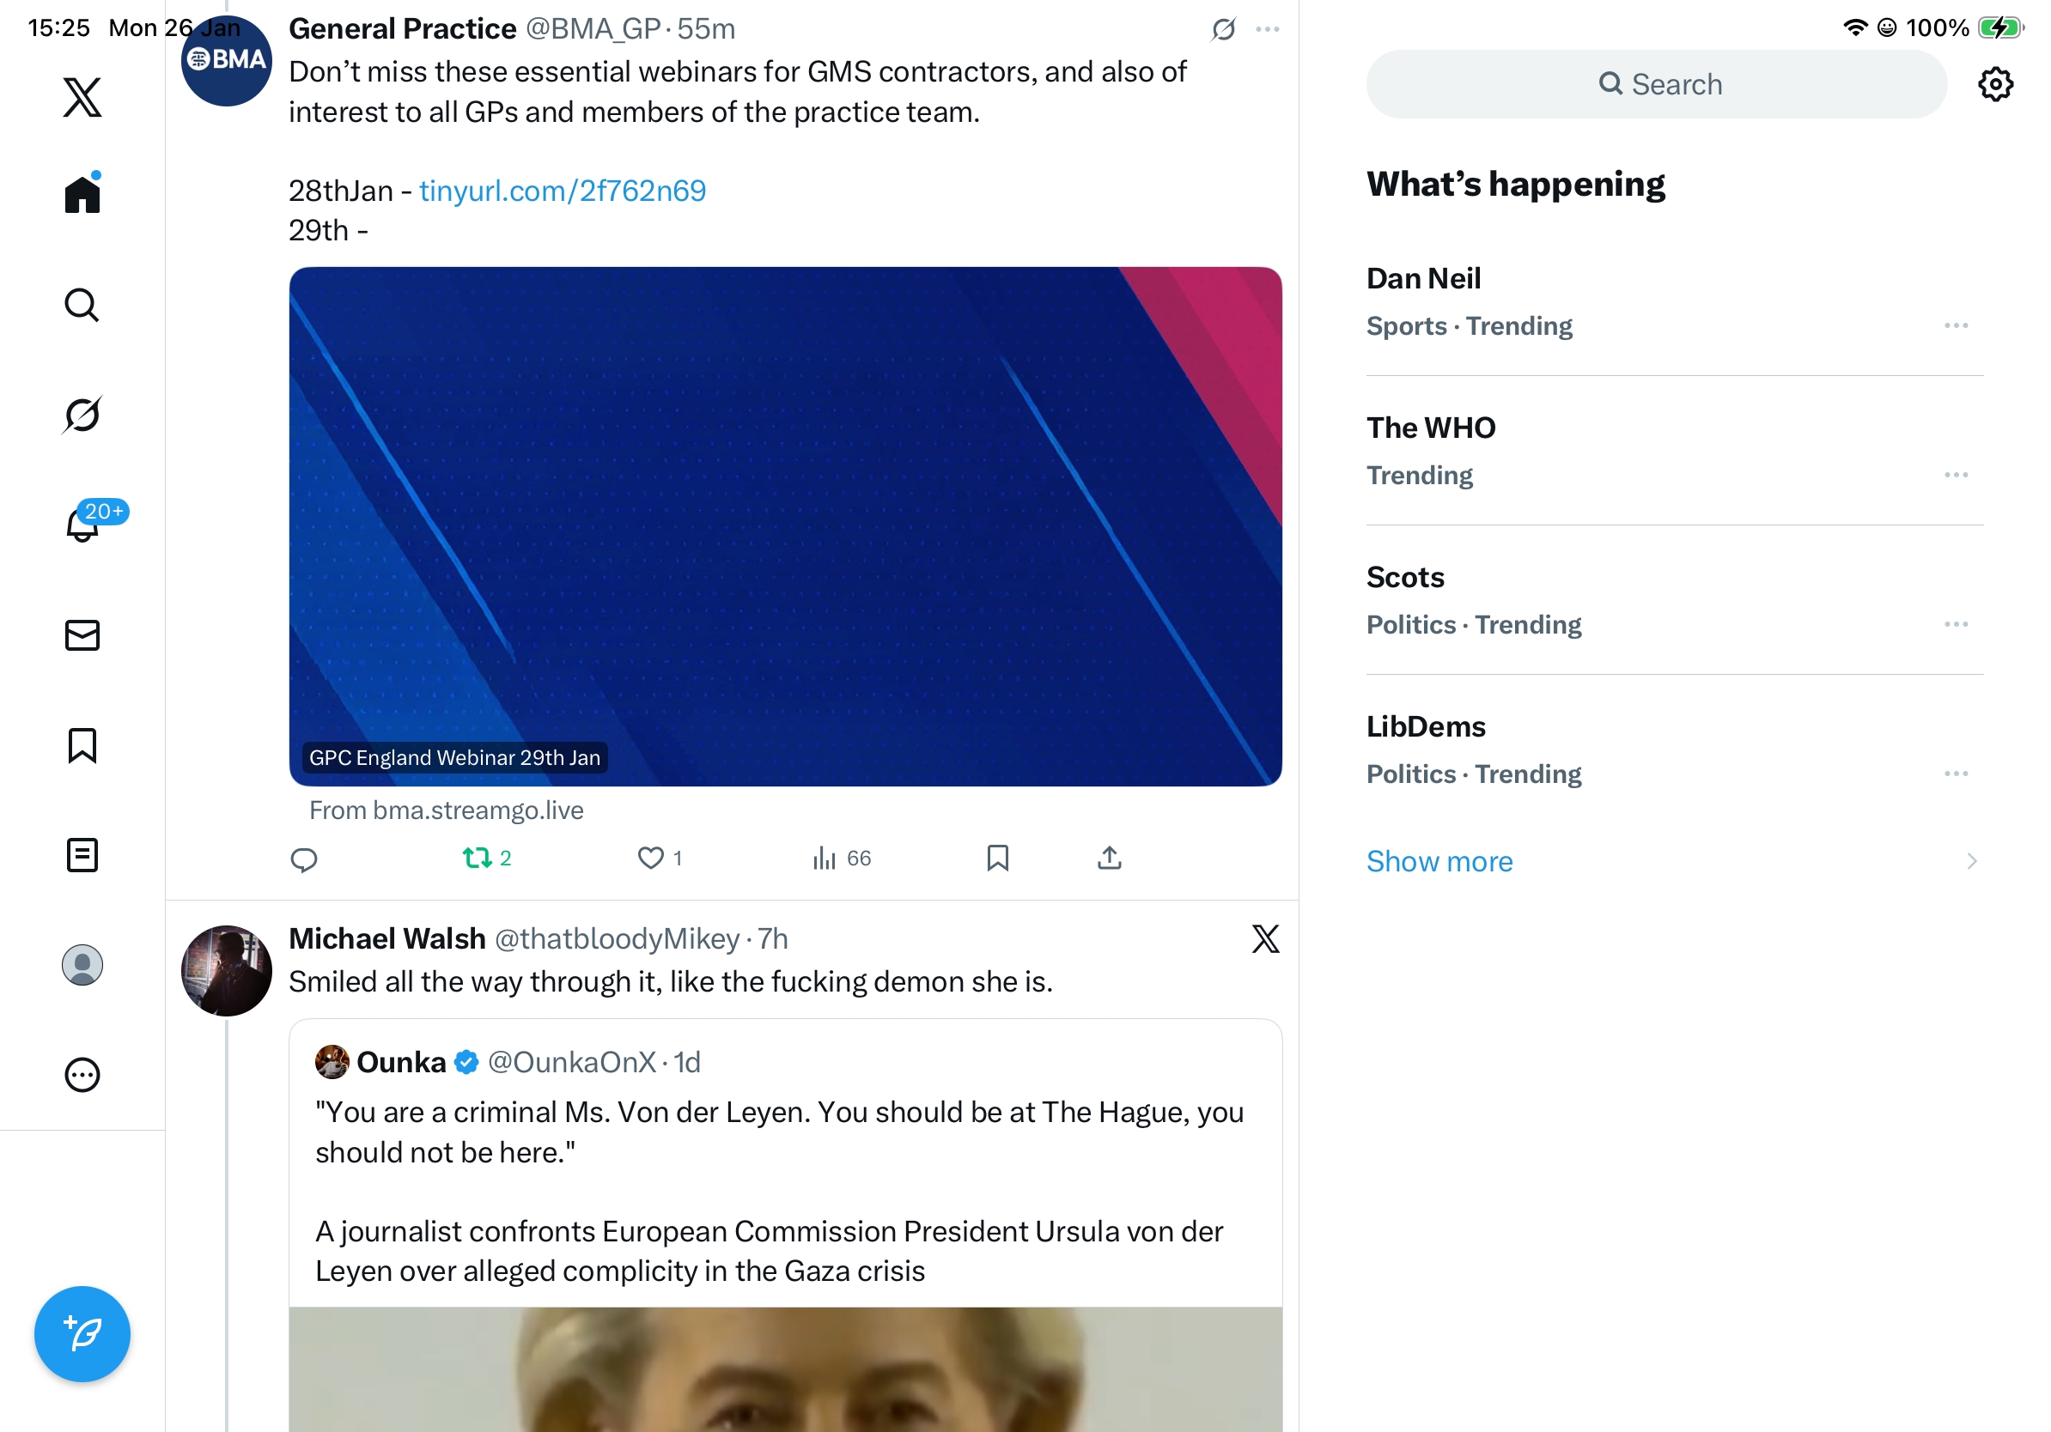Reply to the BMA_GP post

click(x=304, y=859)
